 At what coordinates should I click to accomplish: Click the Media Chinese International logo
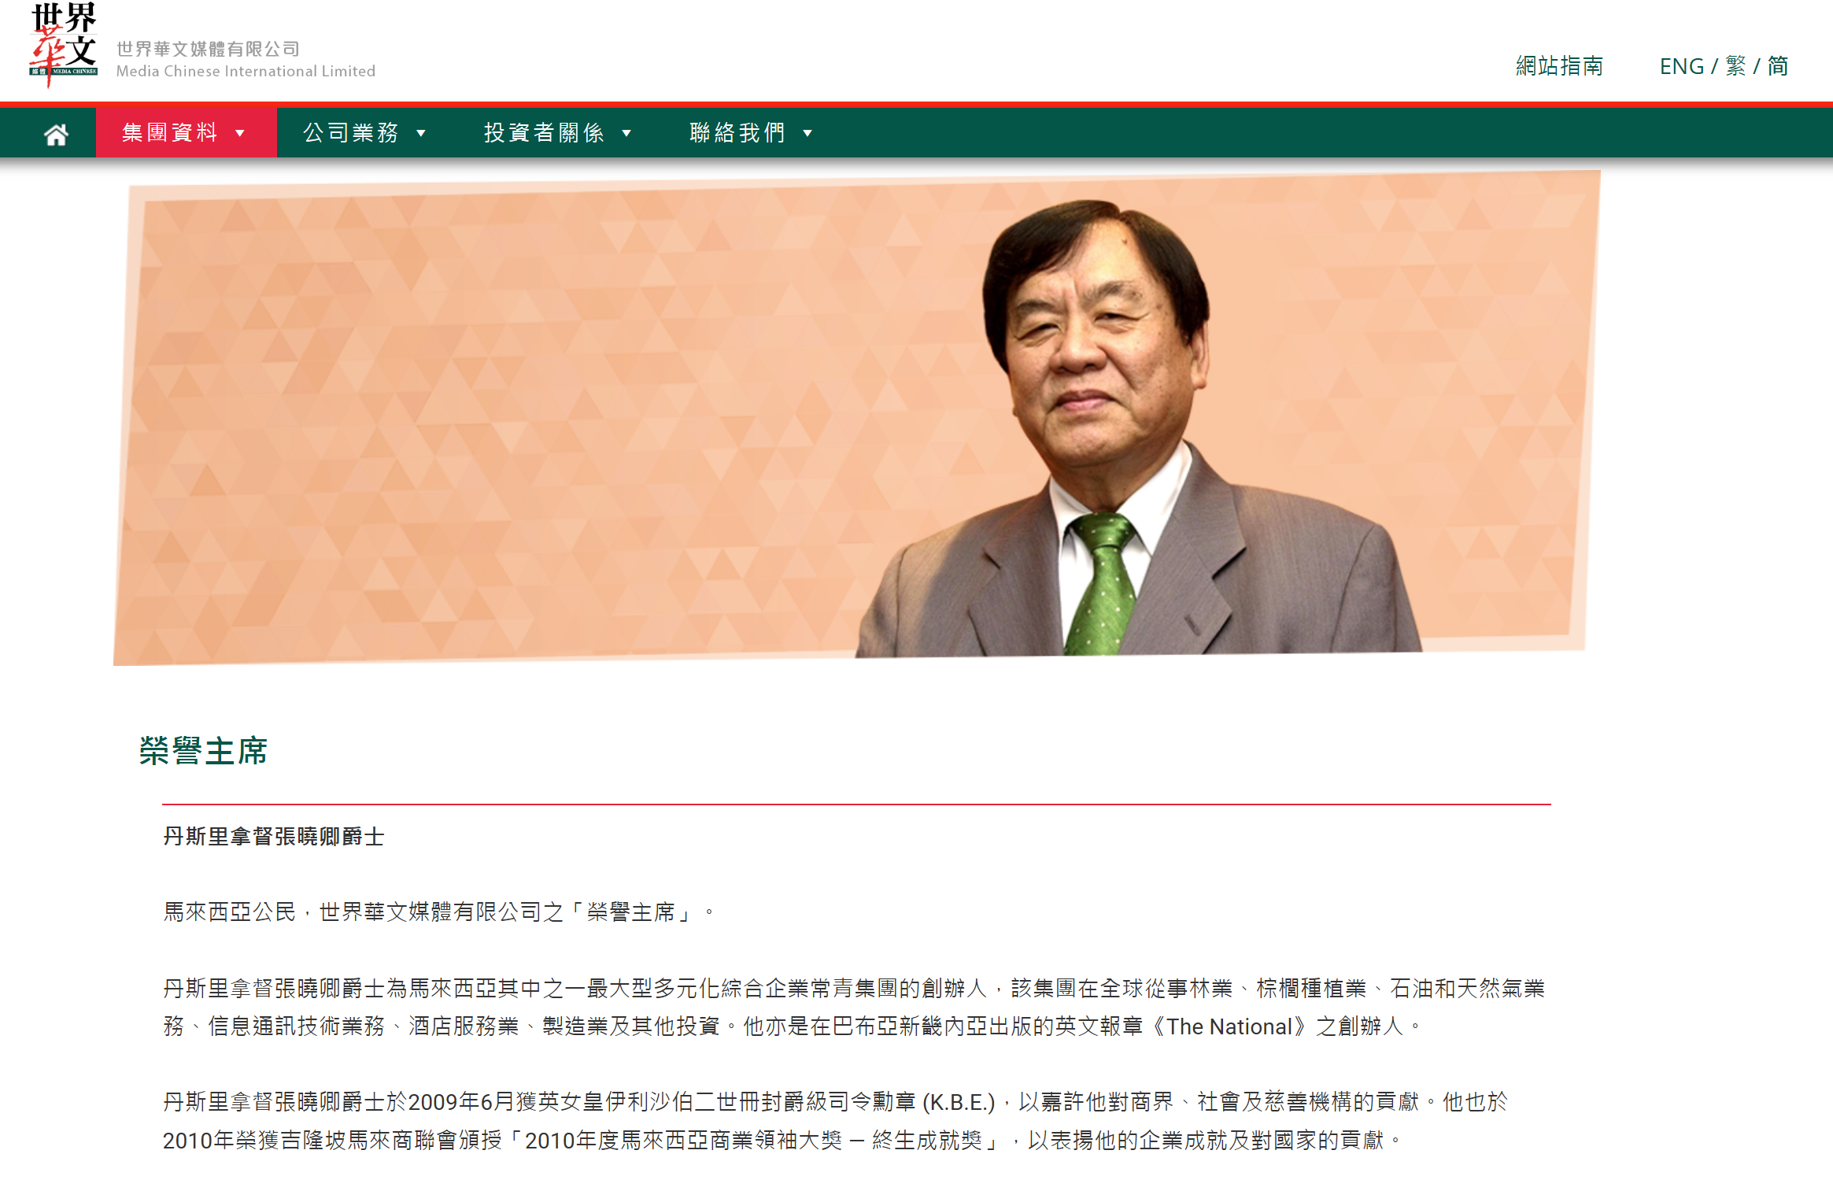point(64,45)
